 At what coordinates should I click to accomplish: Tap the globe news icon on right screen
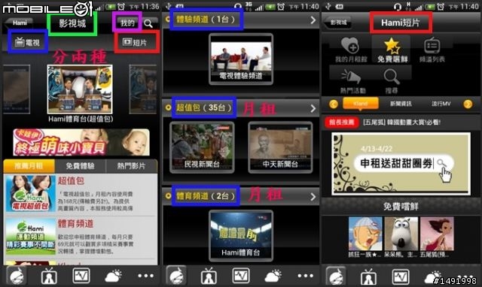click(337, 276)
